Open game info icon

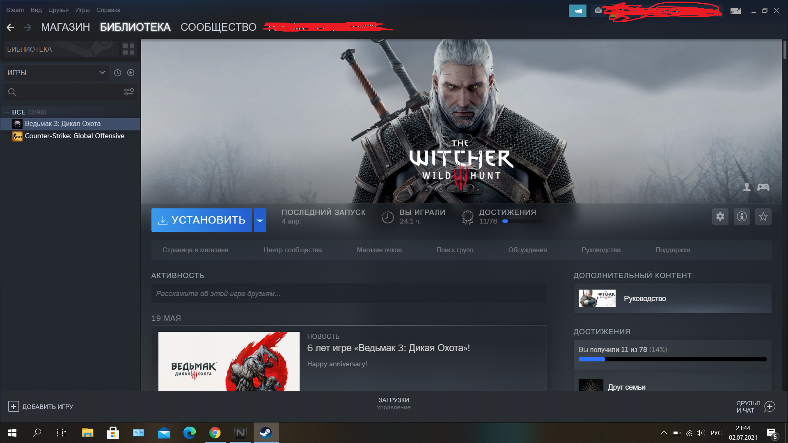742,217
